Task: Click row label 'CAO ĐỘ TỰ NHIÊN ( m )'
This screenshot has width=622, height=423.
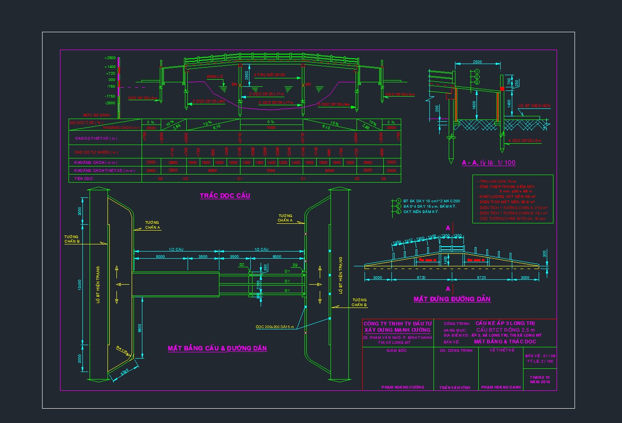Action: (x=96, y=152)
